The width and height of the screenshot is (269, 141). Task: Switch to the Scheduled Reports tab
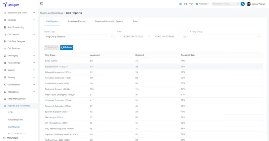point(77,21)
